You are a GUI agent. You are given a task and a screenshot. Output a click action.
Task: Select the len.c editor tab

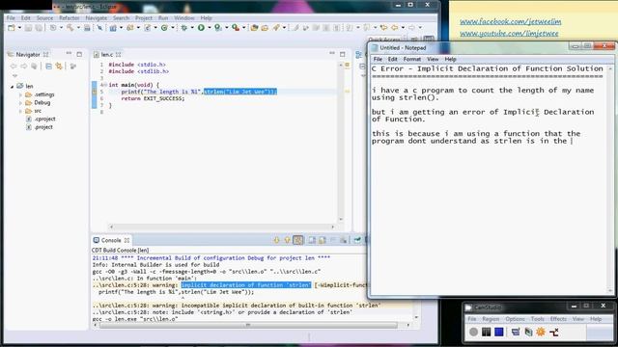coord(107,55)
